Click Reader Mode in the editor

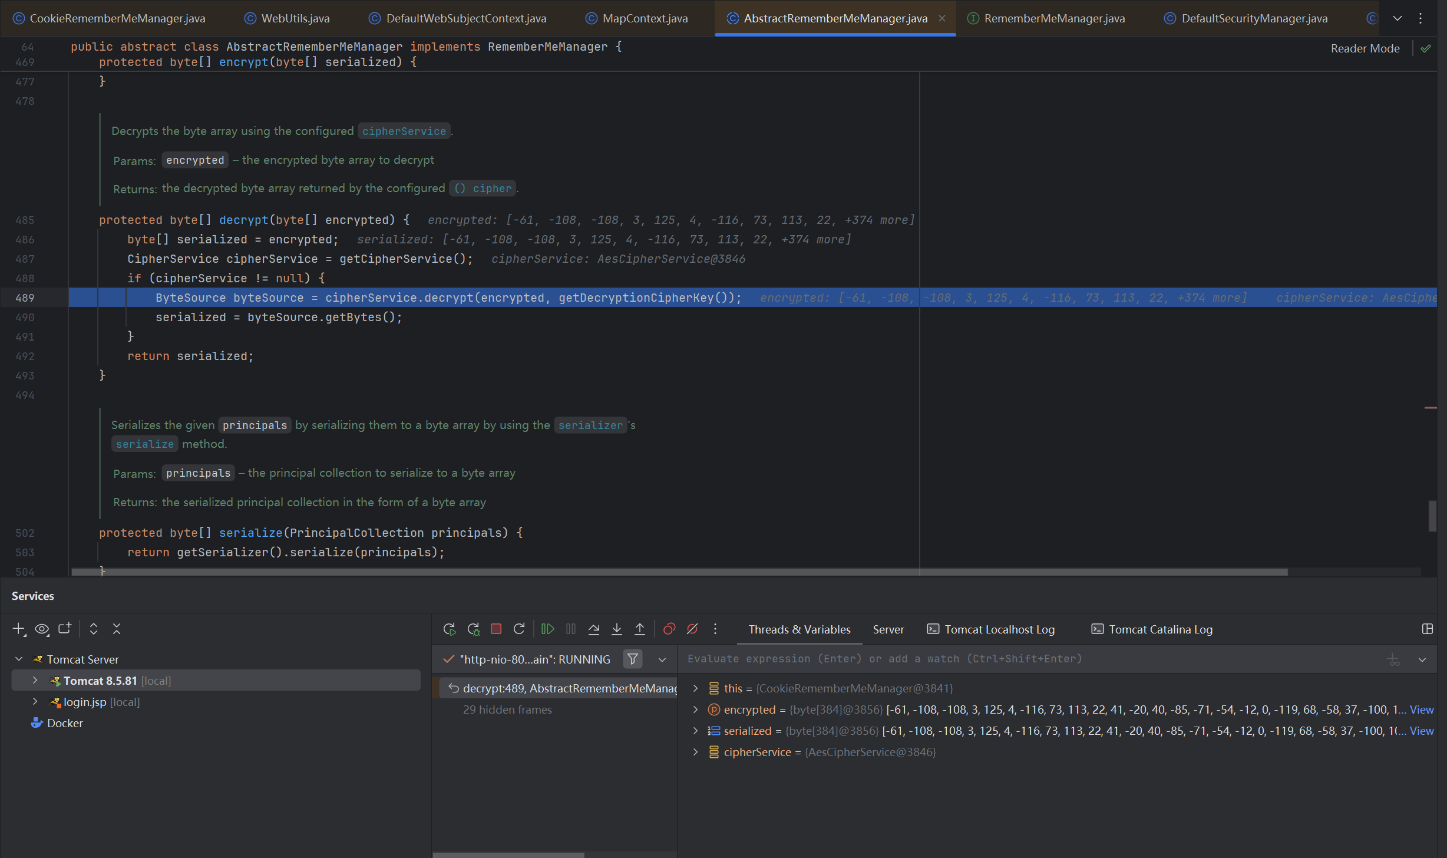click(1365, 48)
